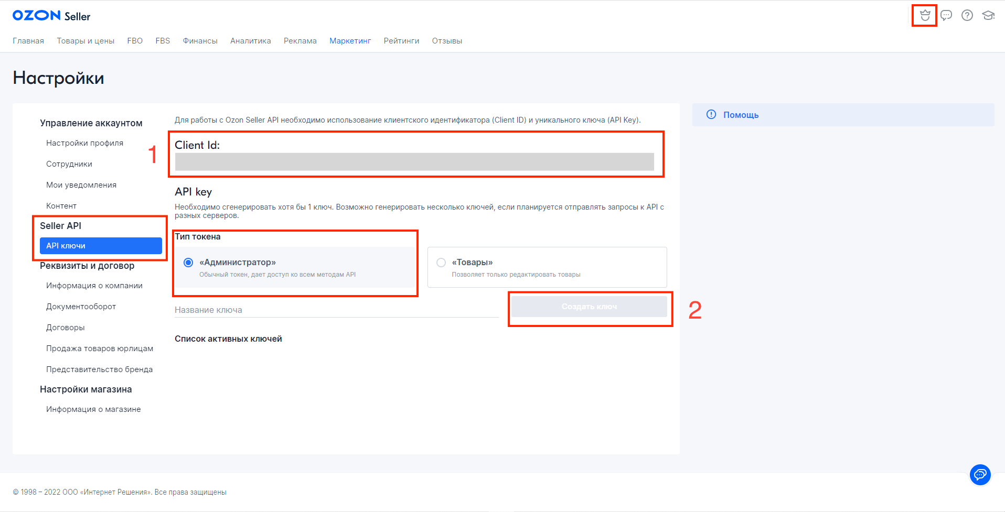Click the Тип токена label
Image resolution: width=1005 pixels, height=512 pixels.
coord(198,237)
